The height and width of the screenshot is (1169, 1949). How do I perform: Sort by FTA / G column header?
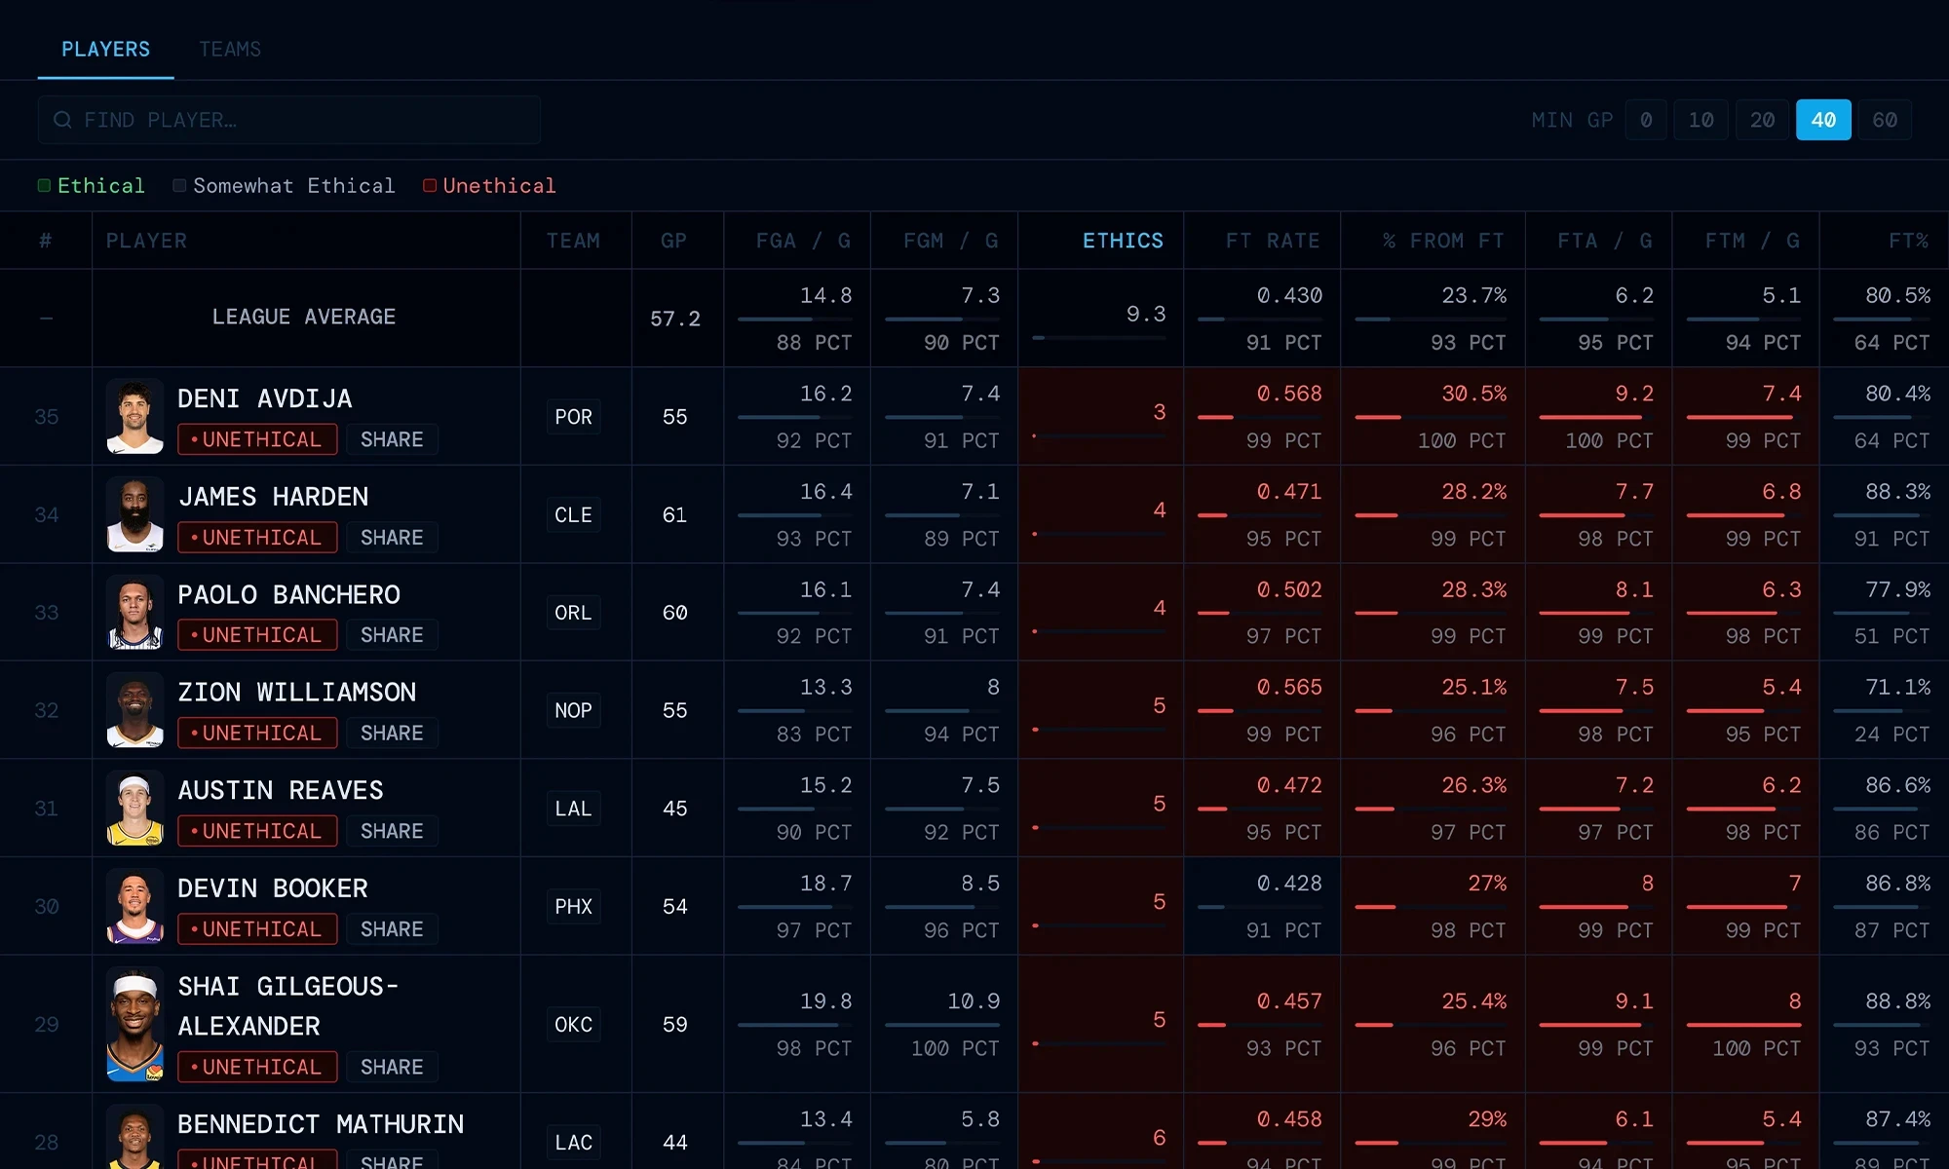pyautogui.click(x=1603, y=241)
